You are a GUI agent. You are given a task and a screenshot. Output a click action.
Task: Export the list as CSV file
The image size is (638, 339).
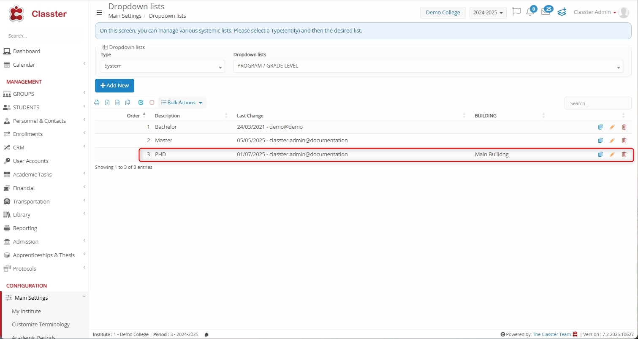point(117,103)
